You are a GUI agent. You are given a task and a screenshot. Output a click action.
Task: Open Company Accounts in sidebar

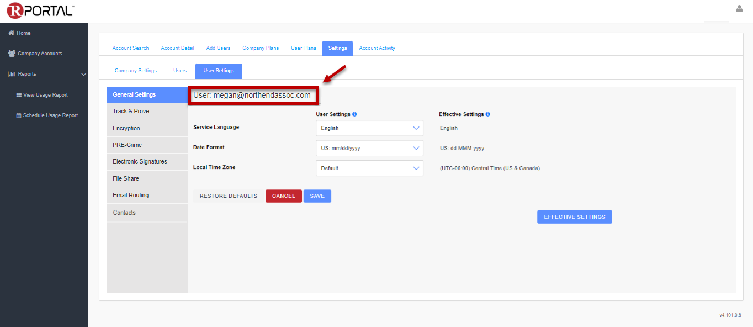[x=39, y=54]
